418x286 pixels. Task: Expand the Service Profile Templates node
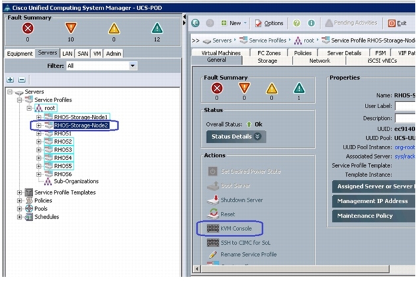pos(19,192)
